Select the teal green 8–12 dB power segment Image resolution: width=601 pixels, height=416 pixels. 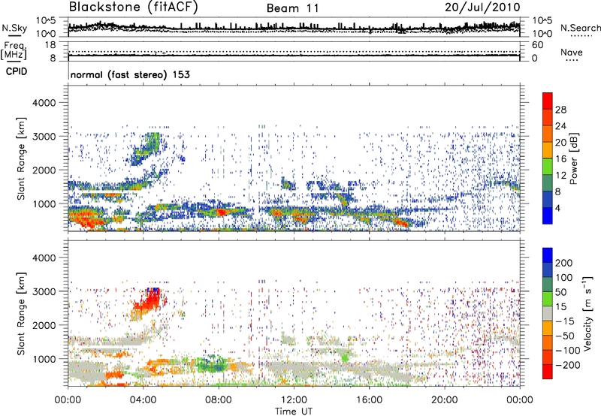(548, 182)
